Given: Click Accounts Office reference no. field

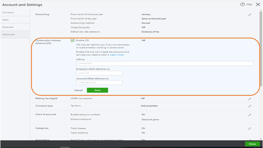Looking at the screenshot, I should click(99, 83).
